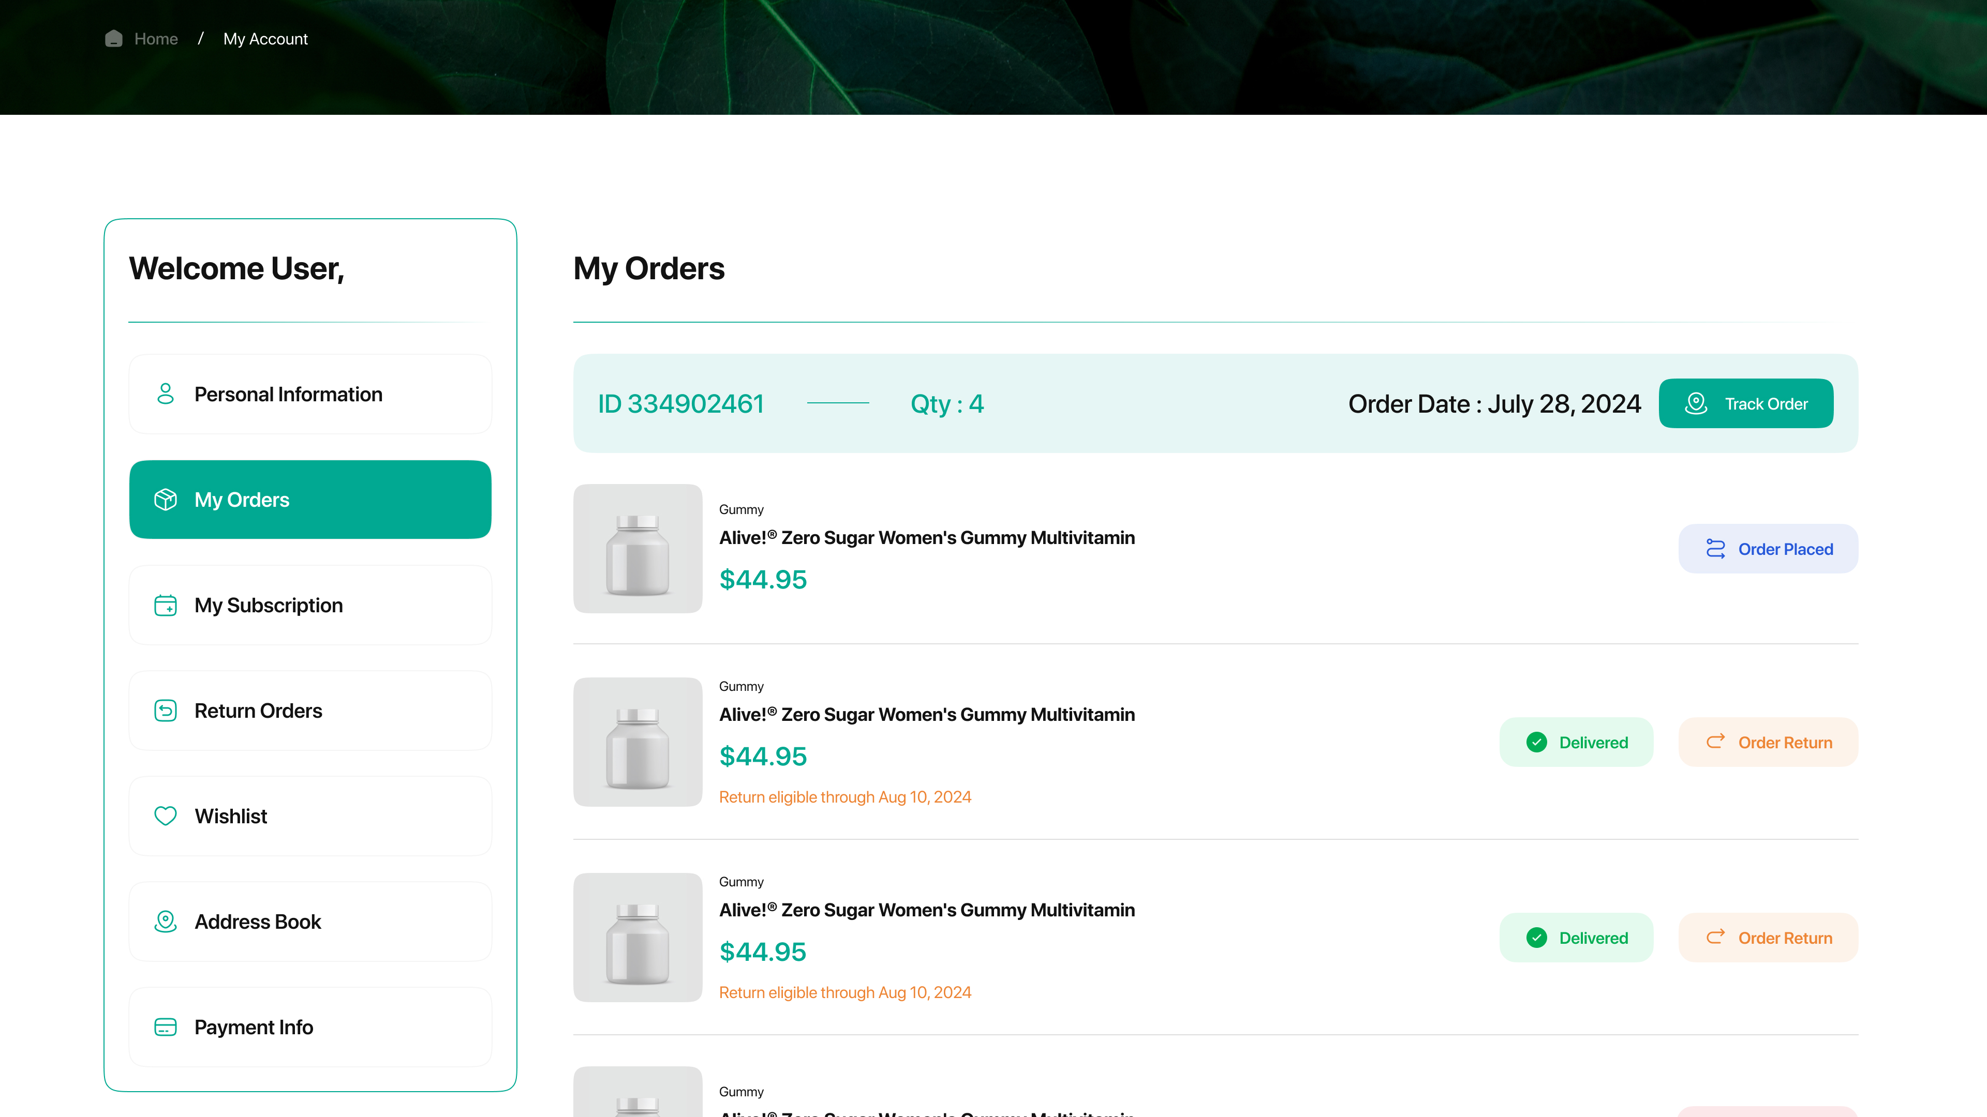Viewport: 1987px width, 1117px height.
Task: Click the Address Book location pin icon
Action: (x=165, y=921)
